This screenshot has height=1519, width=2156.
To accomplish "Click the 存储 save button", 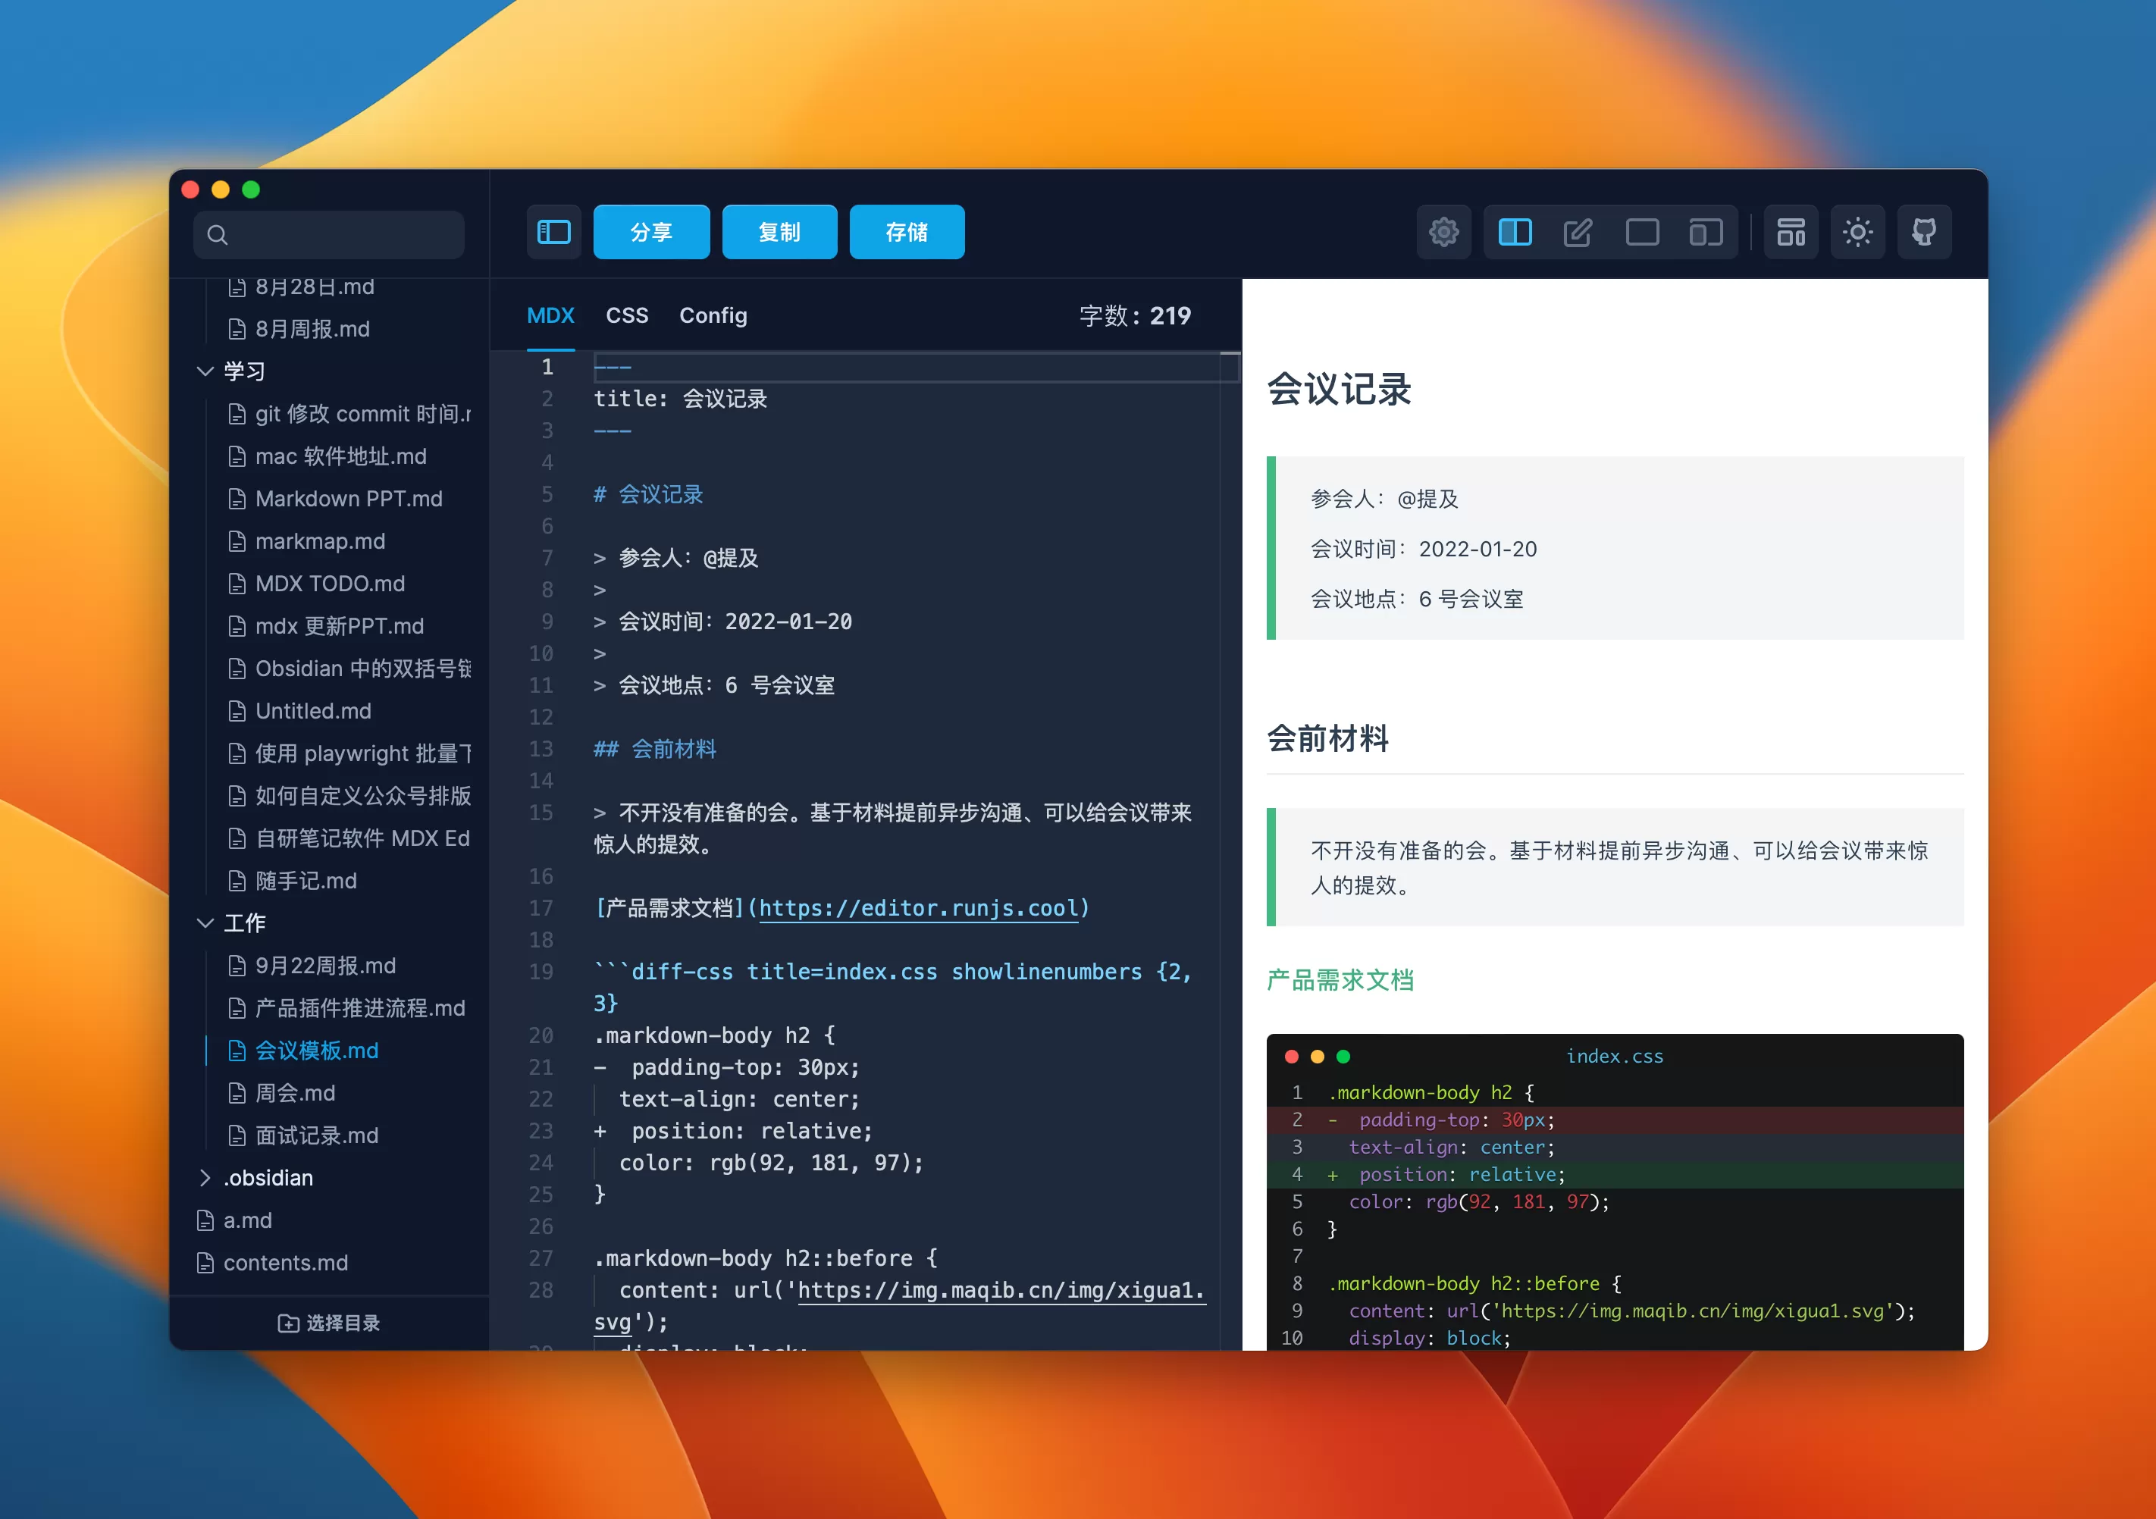I will 905,231.
